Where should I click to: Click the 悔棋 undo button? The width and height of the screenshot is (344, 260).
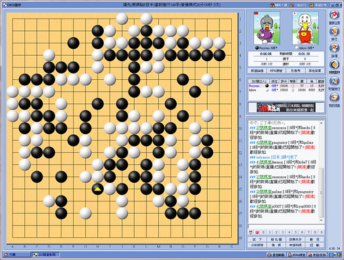coord(277,245)
